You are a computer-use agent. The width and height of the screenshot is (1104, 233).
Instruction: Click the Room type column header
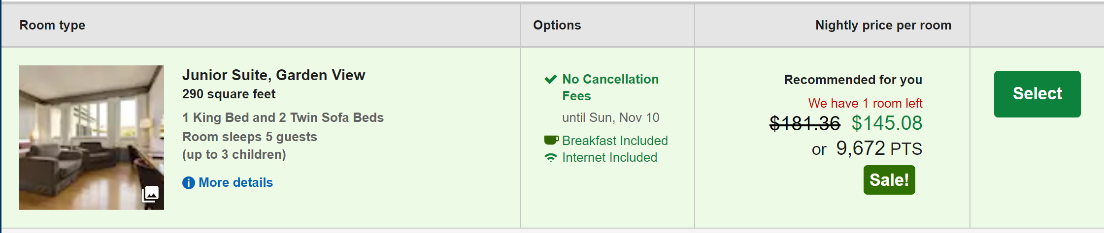[x=52, y=25]
